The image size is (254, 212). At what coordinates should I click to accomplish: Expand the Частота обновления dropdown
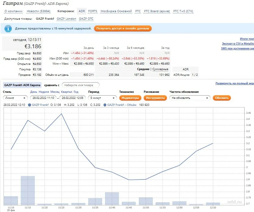coord(190,98)
